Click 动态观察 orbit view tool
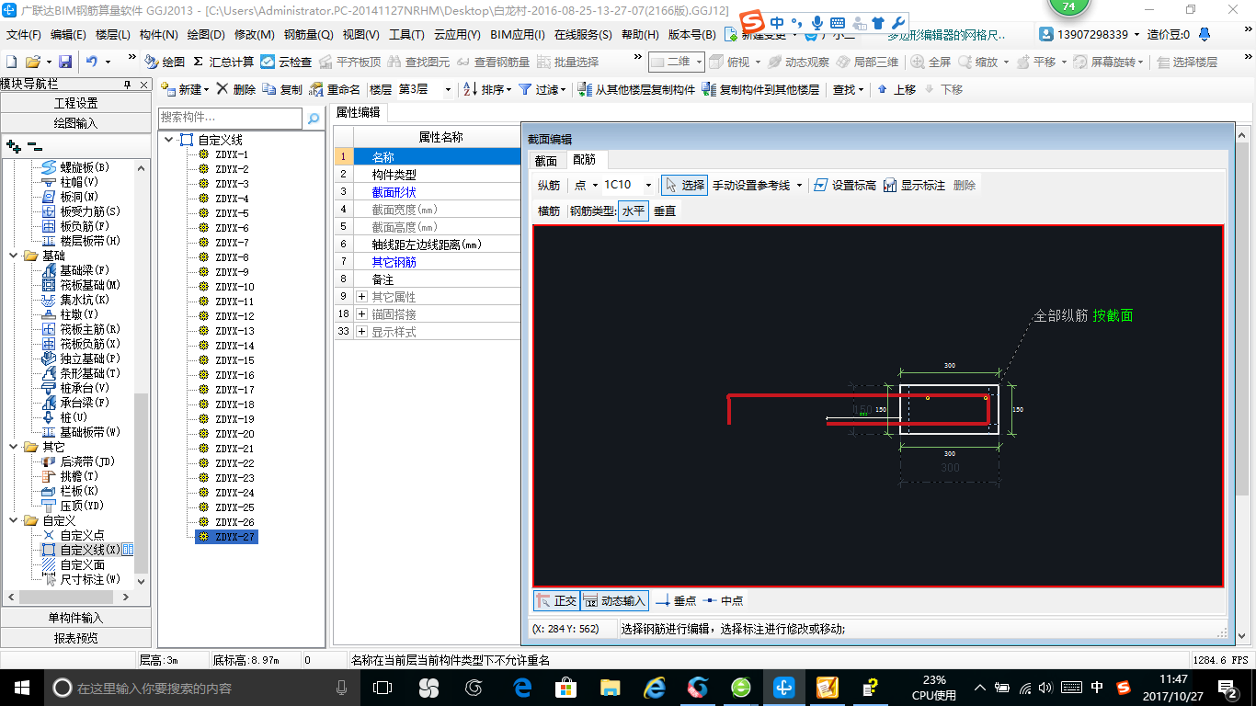The height and width of the screenshot is (706, 1256). tap(798, 62)
